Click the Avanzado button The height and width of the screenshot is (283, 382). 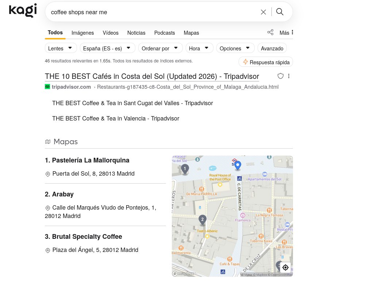pos(272,48)
